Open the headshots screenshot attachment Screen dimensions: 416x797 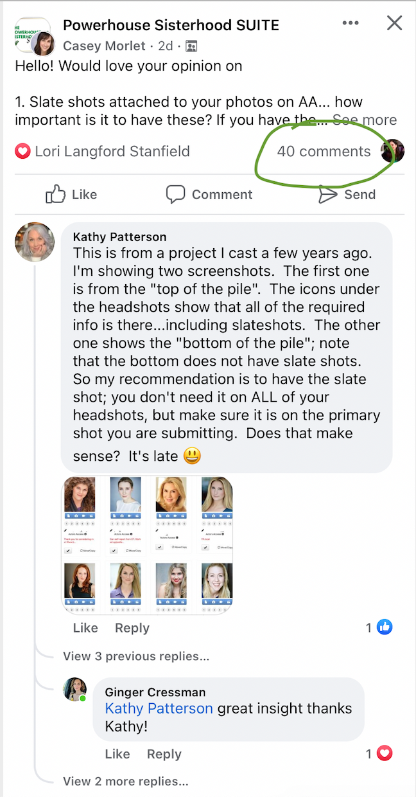147,545
